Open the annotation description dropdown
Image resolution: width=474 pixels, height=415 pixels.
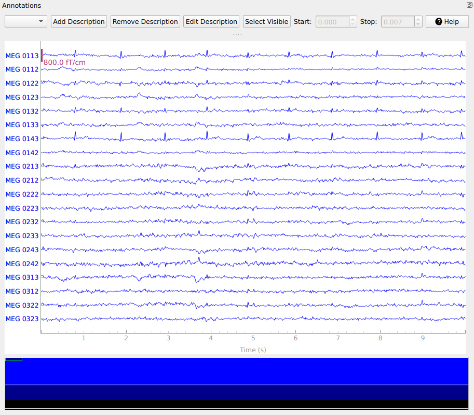click(26, 22)
